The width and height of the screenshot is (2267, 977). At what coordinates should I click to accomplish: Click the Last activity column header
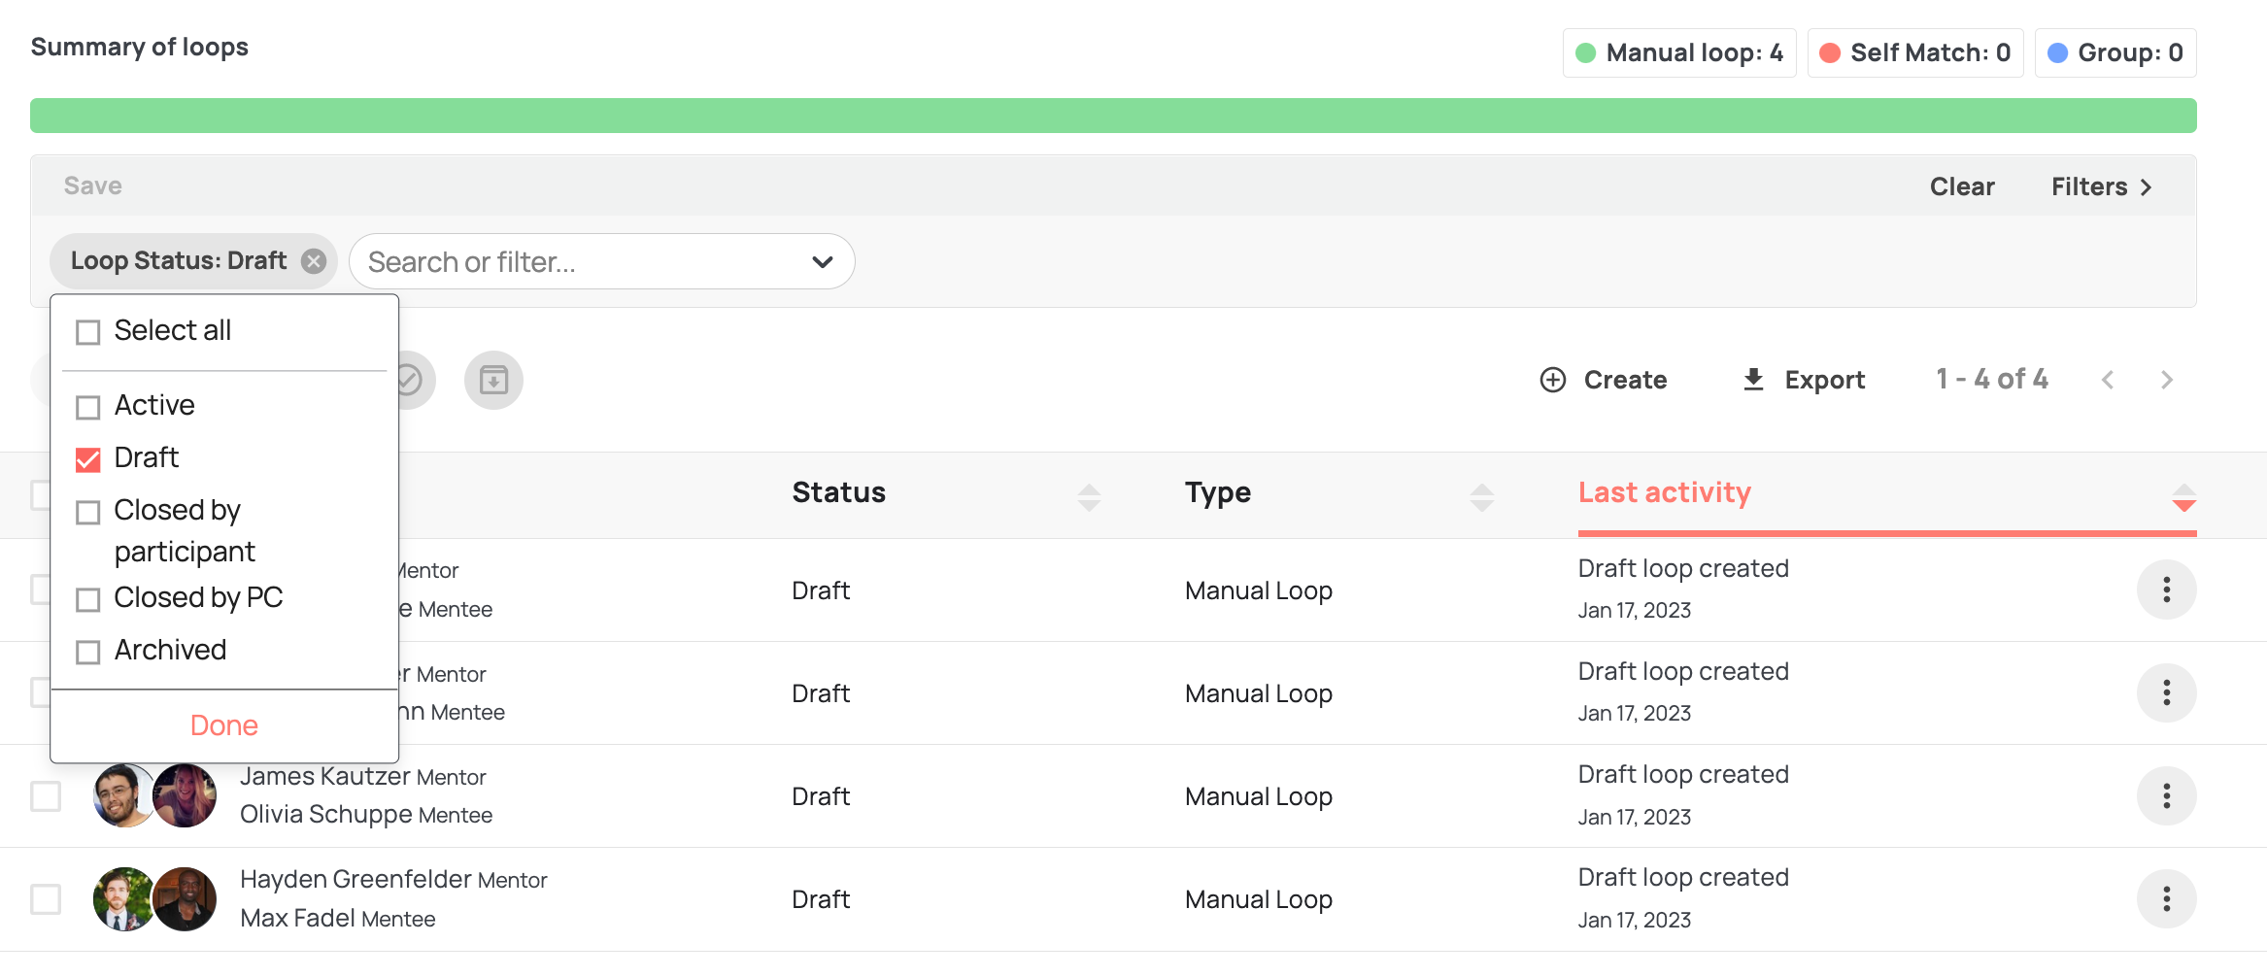pos(1665,492)
